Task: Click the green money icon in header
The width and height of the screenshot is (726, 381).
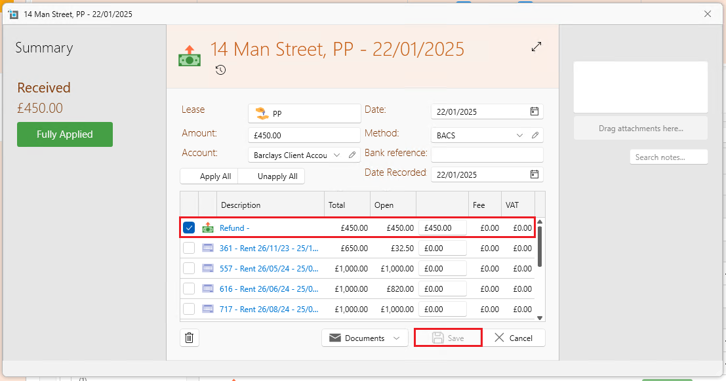Action: pyautogui.click(x=190, y=56)
